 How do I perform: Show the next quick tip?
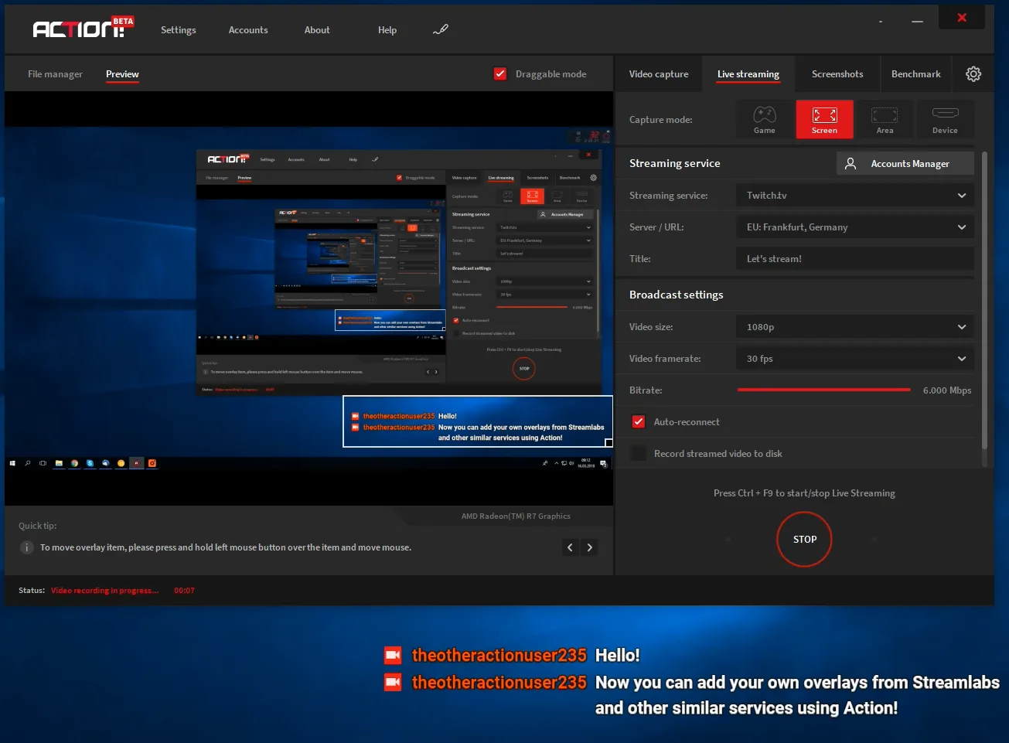590,547
